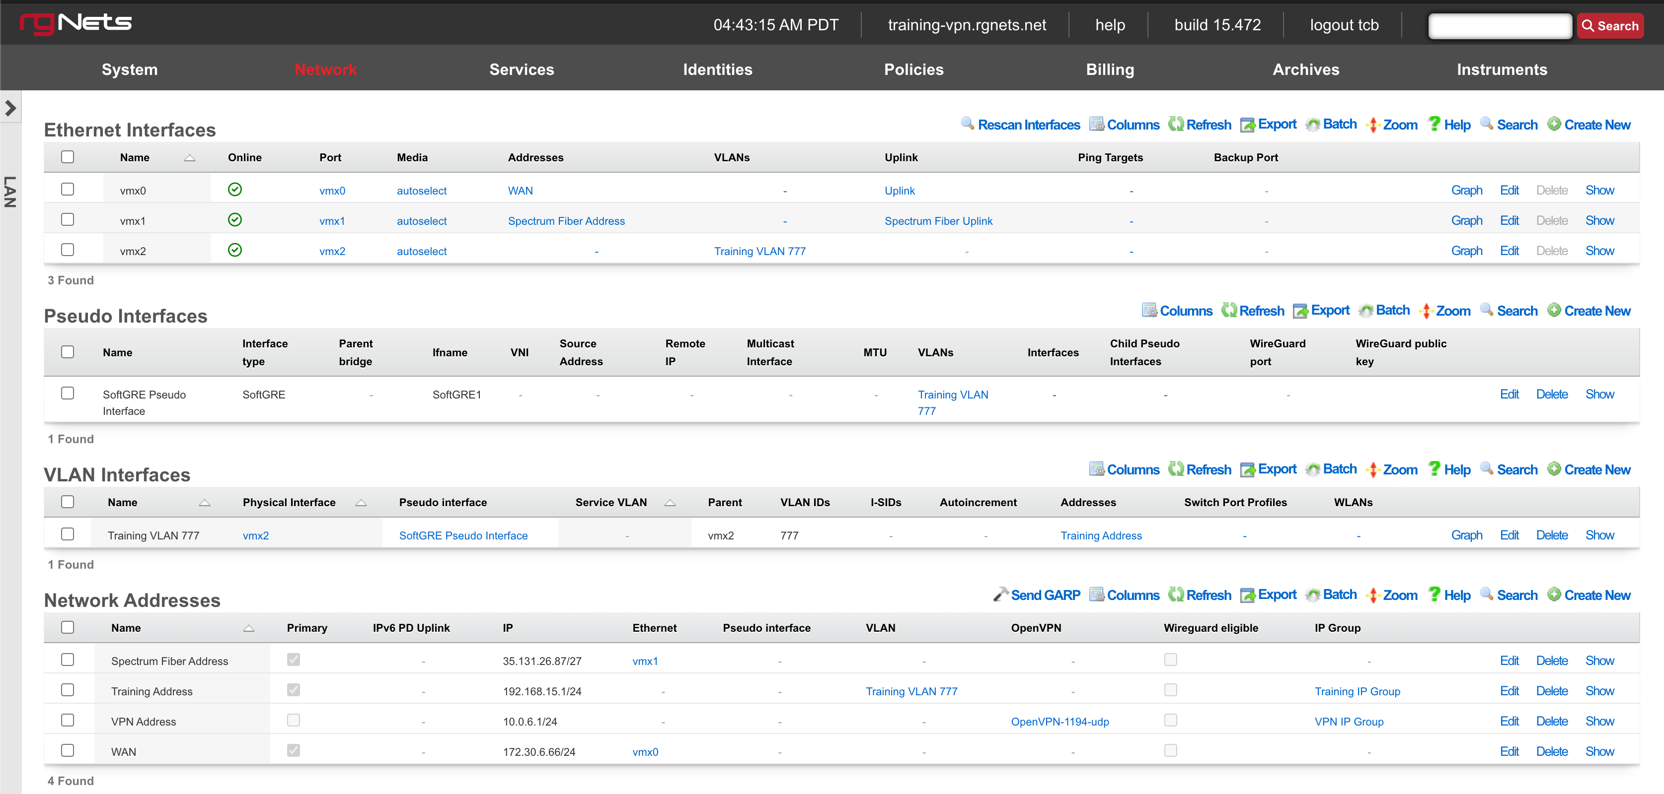Open OpenVPN-1194-udp link
The height and width of the screenshot is (794, 1664).
[1059, 722]
